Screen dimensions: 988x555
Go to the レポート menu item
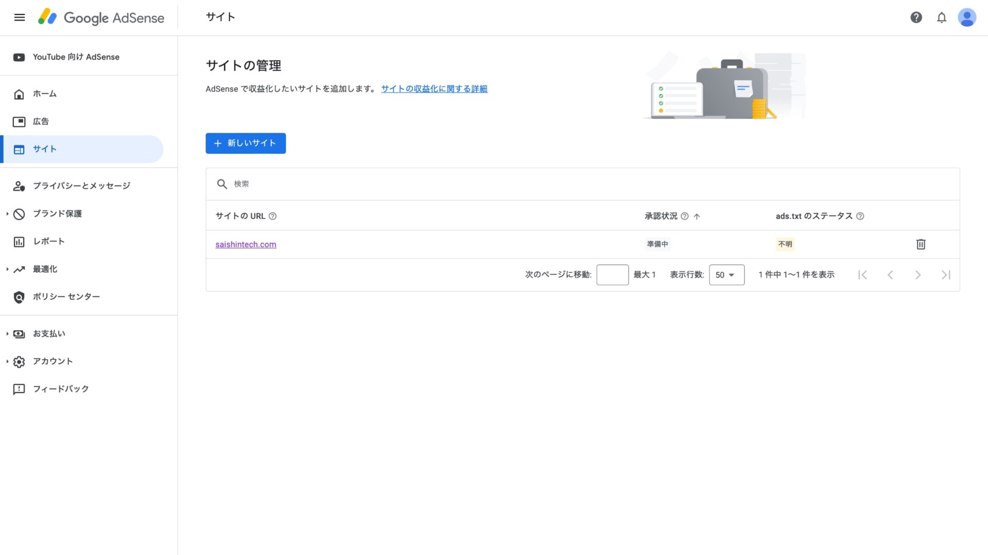point(49,242)
